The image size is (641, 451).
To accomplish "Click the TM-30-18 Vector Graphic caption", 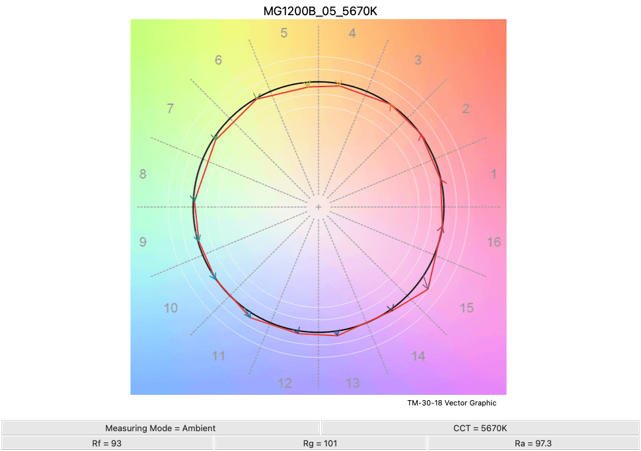I will pyautogui.click(x=452, y=403).
